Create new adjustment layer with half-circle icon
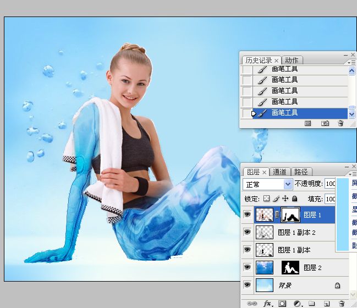The width and height of the screenshot is (357, 308). coord(297,303)
